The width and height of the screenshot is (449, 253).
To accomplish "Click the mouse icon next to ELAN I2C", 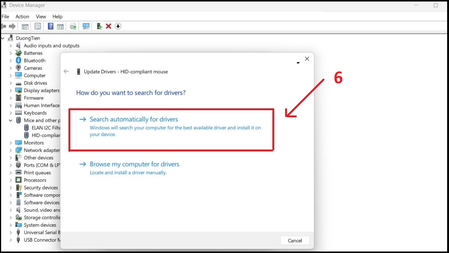I will point(26,128).
